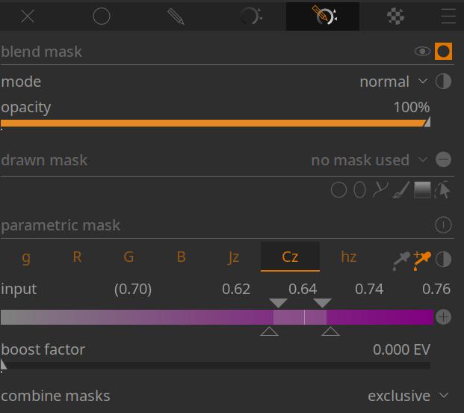Open the combine masks dropdown showing exclusive
This screenshot has width=464, height=413.
(408, 396)
